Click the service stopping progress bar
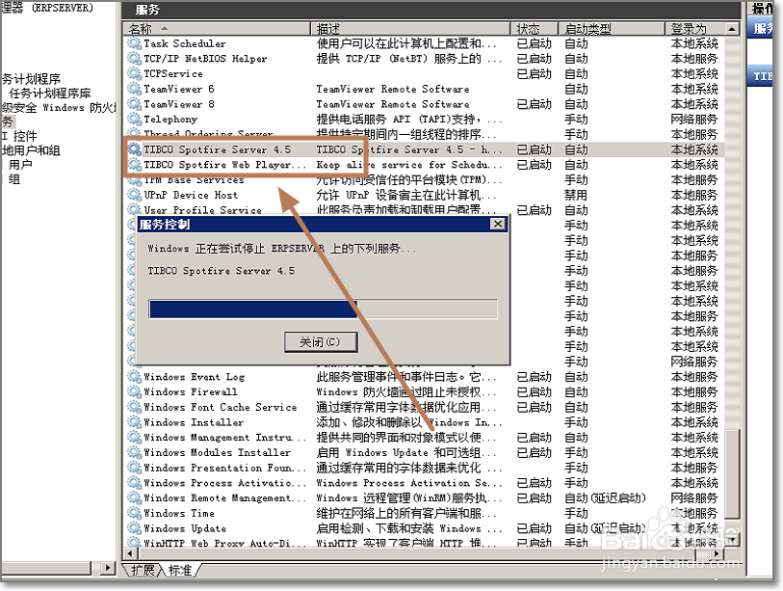This screenshot has height=591, width=783. 323,309
